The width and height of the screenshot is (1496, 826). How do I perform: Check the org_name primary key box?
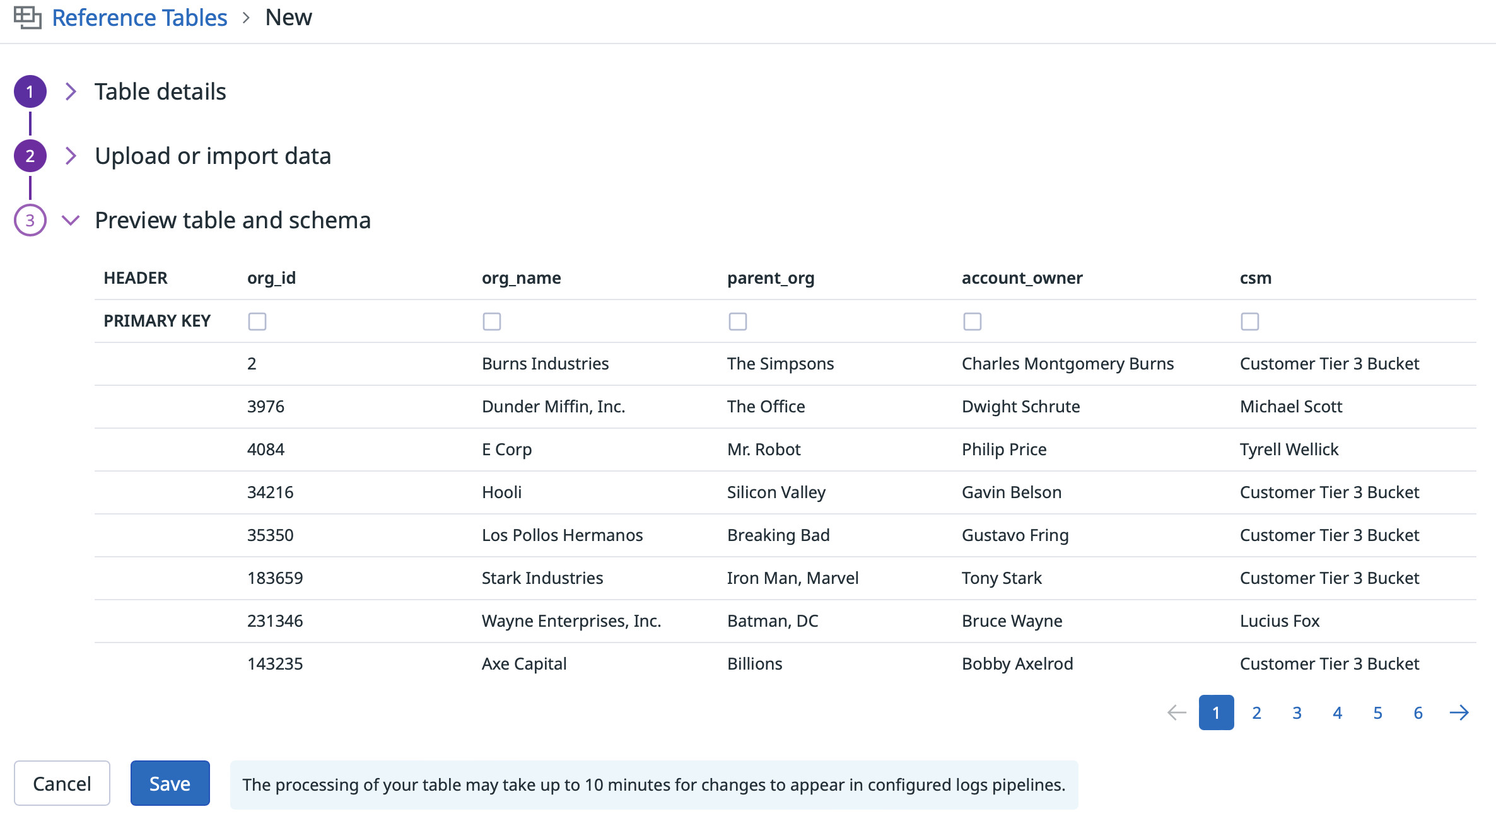coord(492,322)
